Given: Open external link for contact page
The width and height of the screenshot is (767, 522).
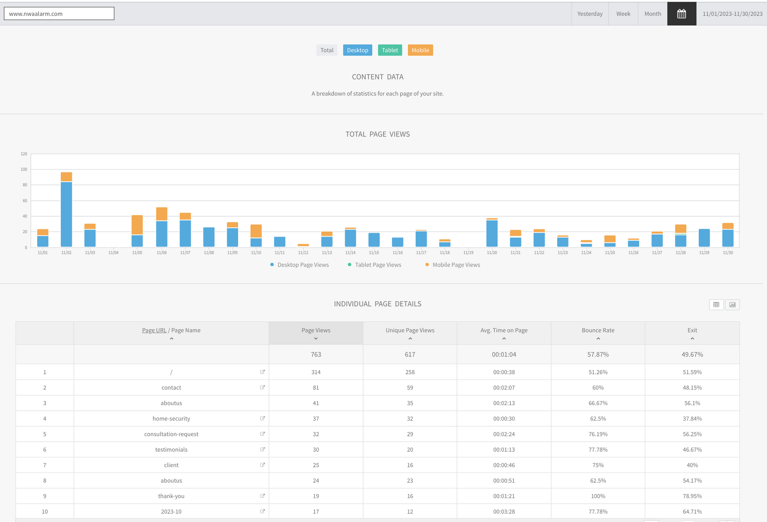Looking at the screenshot, I should (262, 388).
